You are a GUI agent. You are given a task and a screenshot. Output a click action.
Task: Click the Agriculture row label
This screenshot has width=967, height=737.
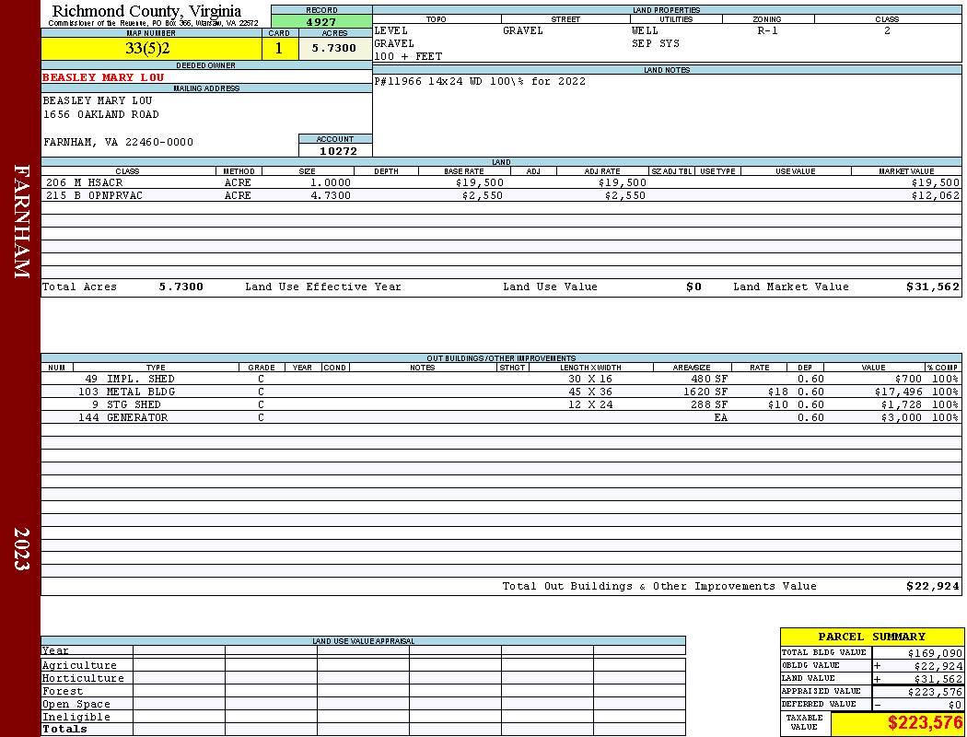point(79,665)
